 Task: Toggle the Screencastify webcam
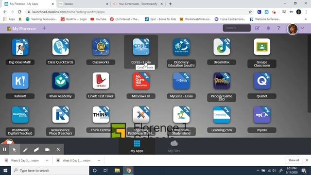[x=47, y=150]
